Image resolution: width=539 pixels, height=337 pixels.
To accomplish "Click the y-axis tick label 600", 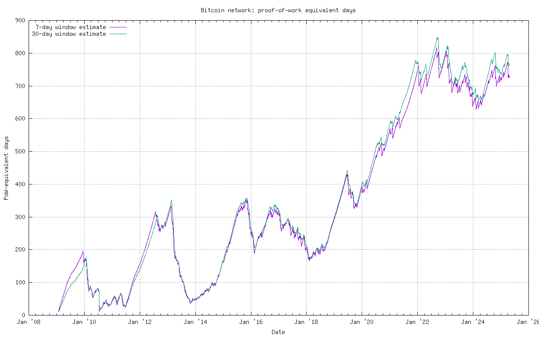I will point(20,118).
